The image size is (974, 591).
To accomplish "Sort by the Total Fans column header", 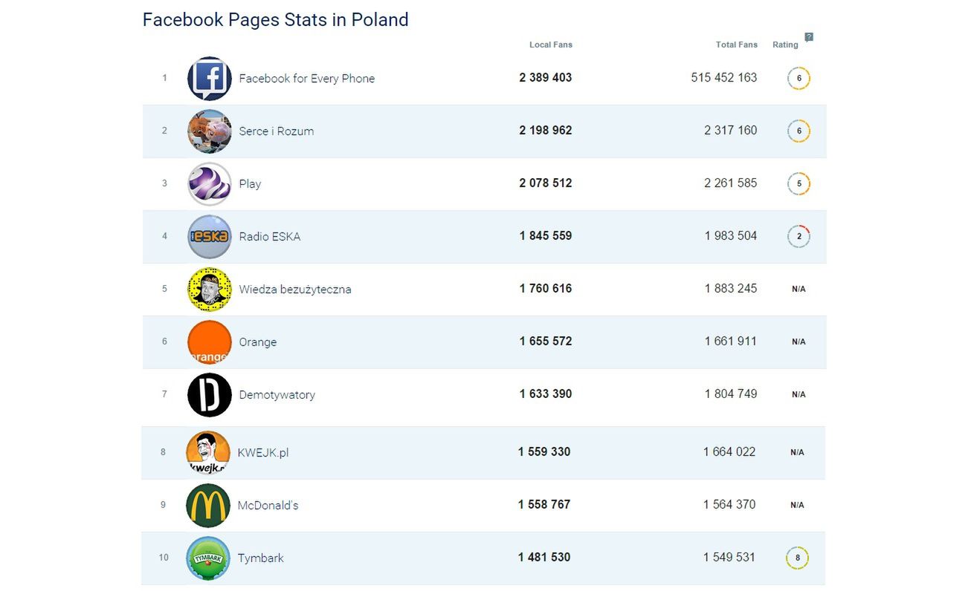I will pos(736,45).
